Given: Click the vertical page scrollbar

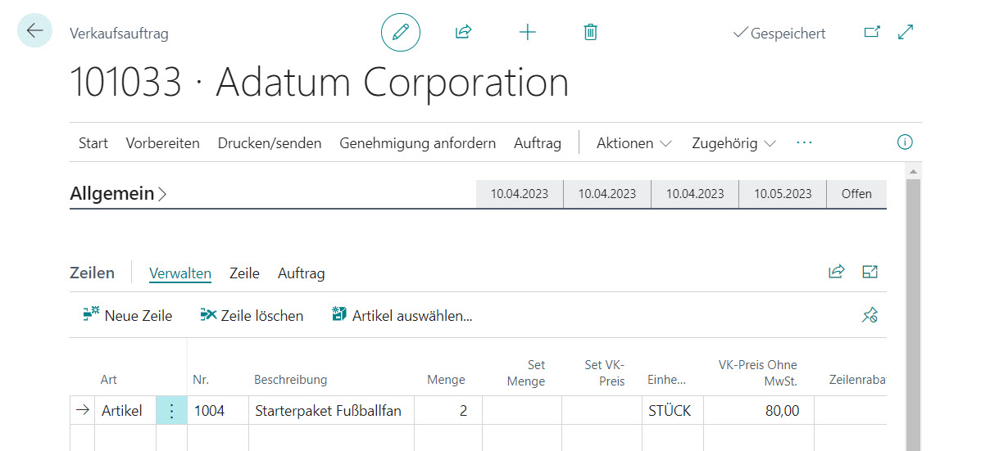Looking at the screenshot, I should [913, 314].
